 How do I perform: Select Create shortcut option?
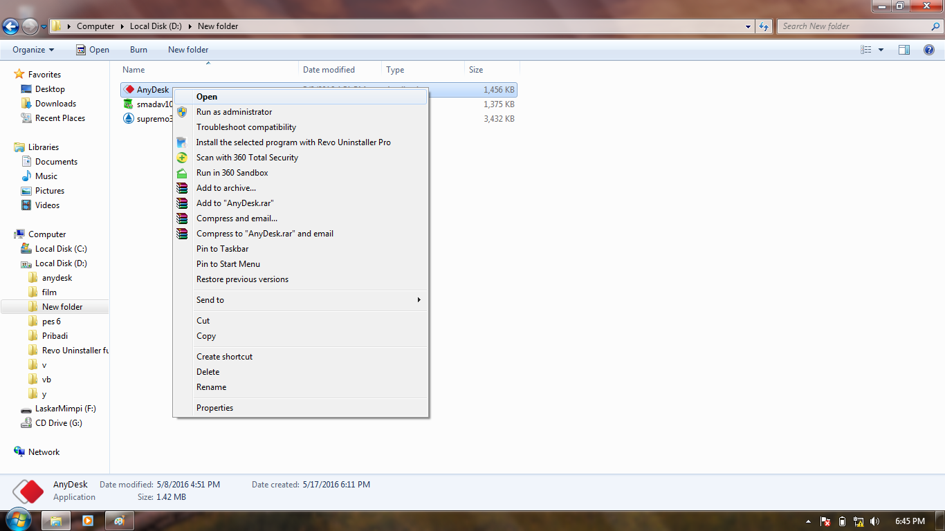pyautogui.click(x=300, y=357)
